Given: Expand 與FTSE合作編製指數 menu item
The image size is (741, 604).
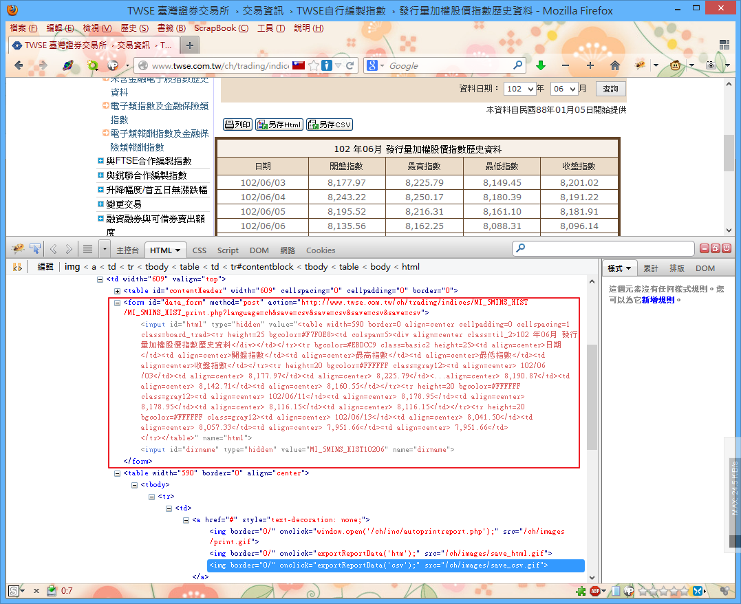Looking at the screenshot, I should (100, 161).
